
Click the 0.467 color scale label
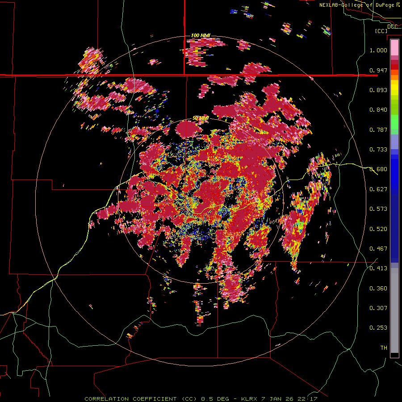coord(378,249)
